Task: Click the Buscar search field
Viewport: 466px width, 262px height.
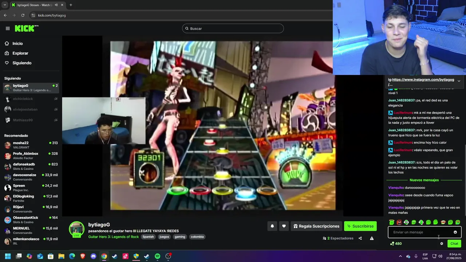Action: coord(233,28)
